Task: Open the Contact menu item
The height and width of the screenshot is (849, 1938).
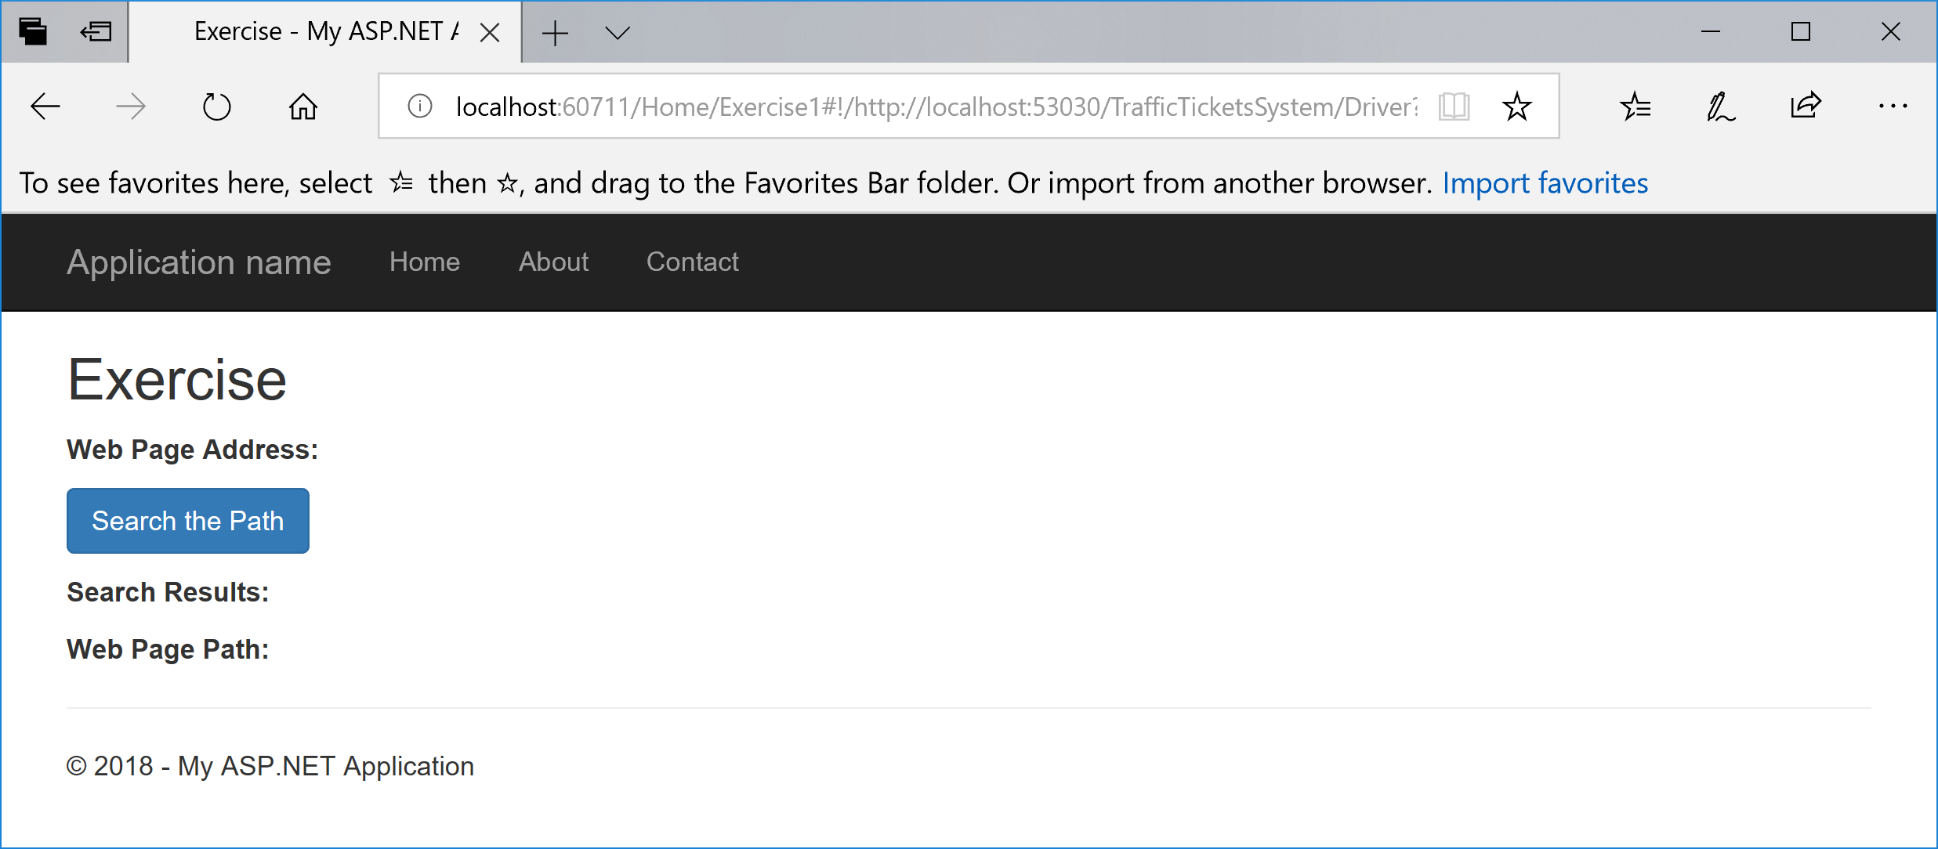Action: [693, 262]
